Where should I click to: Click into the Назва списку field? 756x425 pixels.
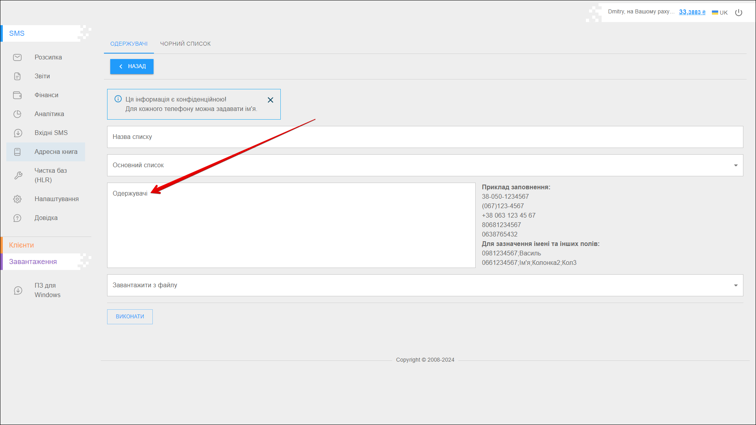click(x=424, y=137)
